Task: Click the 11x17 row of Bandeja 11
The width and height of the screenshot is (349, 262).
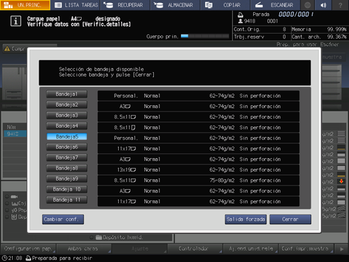Action: (x=198, y=201)
